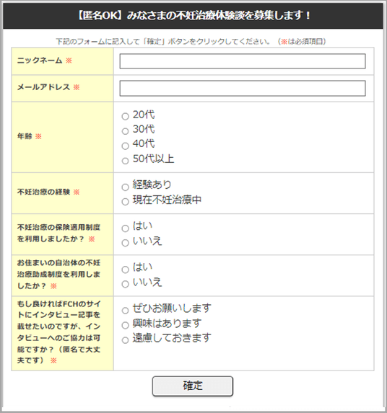Pick ぜひお願いします for interview cooperation
This screenshot has width=387, height=413.
[126, 311]
